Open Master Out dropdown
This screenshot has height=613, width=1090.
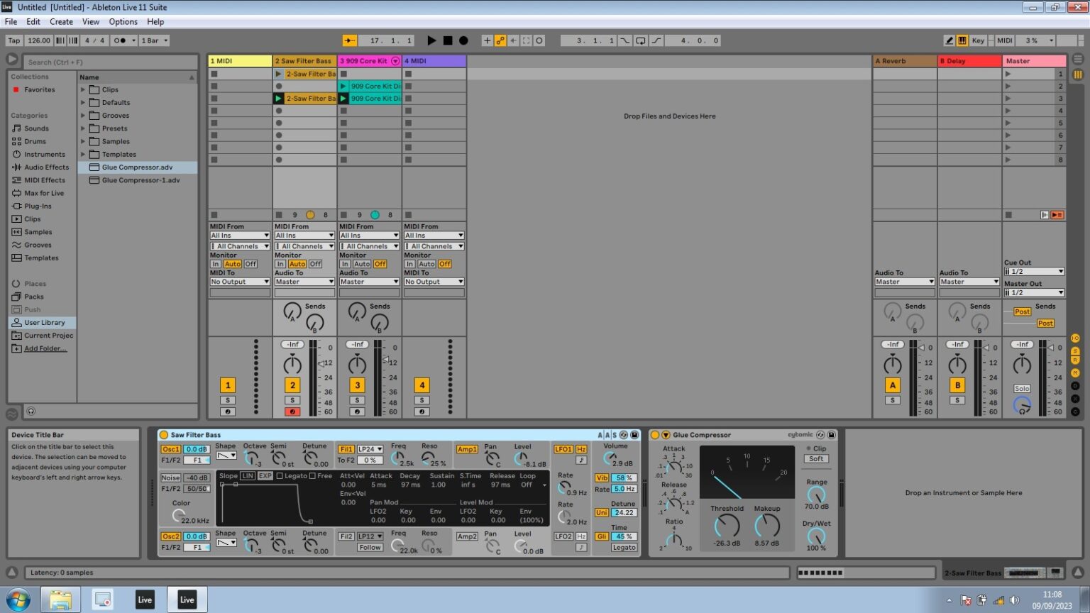pyautogui.click(x=1034, y=292)
